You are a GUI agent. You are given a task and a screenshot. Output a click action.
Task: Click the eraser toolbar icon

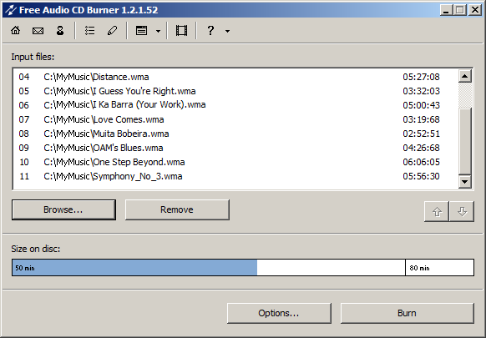click(x=112, y=30)
